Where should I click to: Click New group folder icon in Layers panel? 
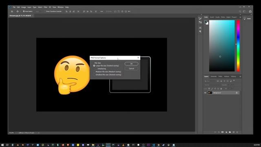[230, 132]
